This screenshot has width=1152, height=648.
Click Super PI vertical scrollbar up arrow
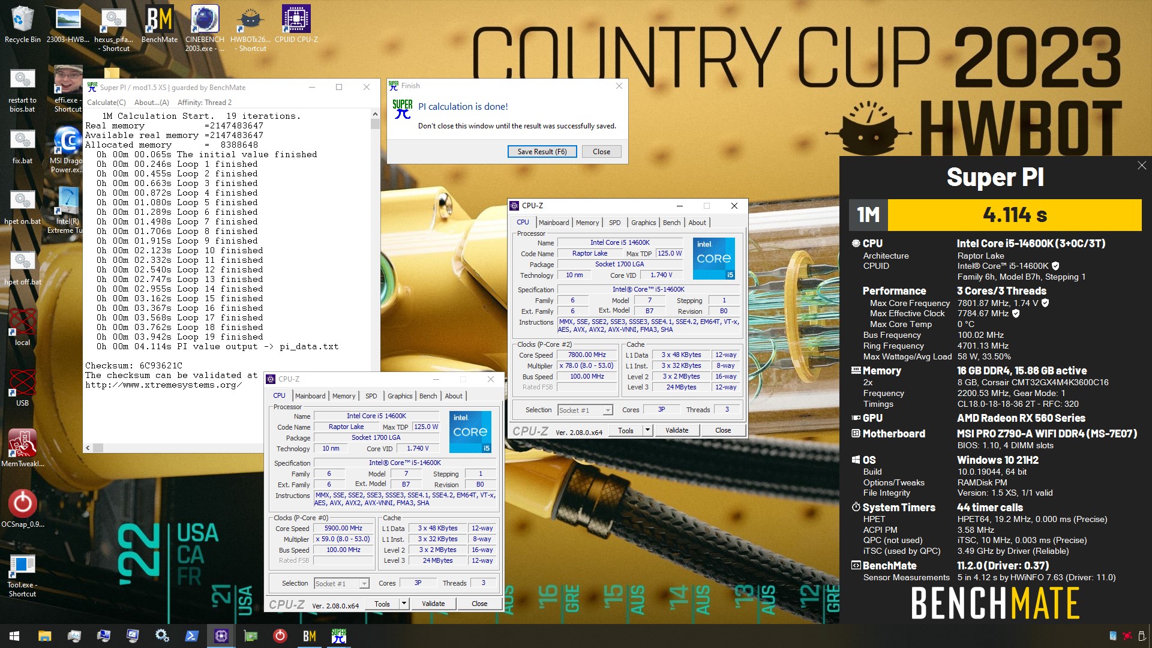[375, 114]
